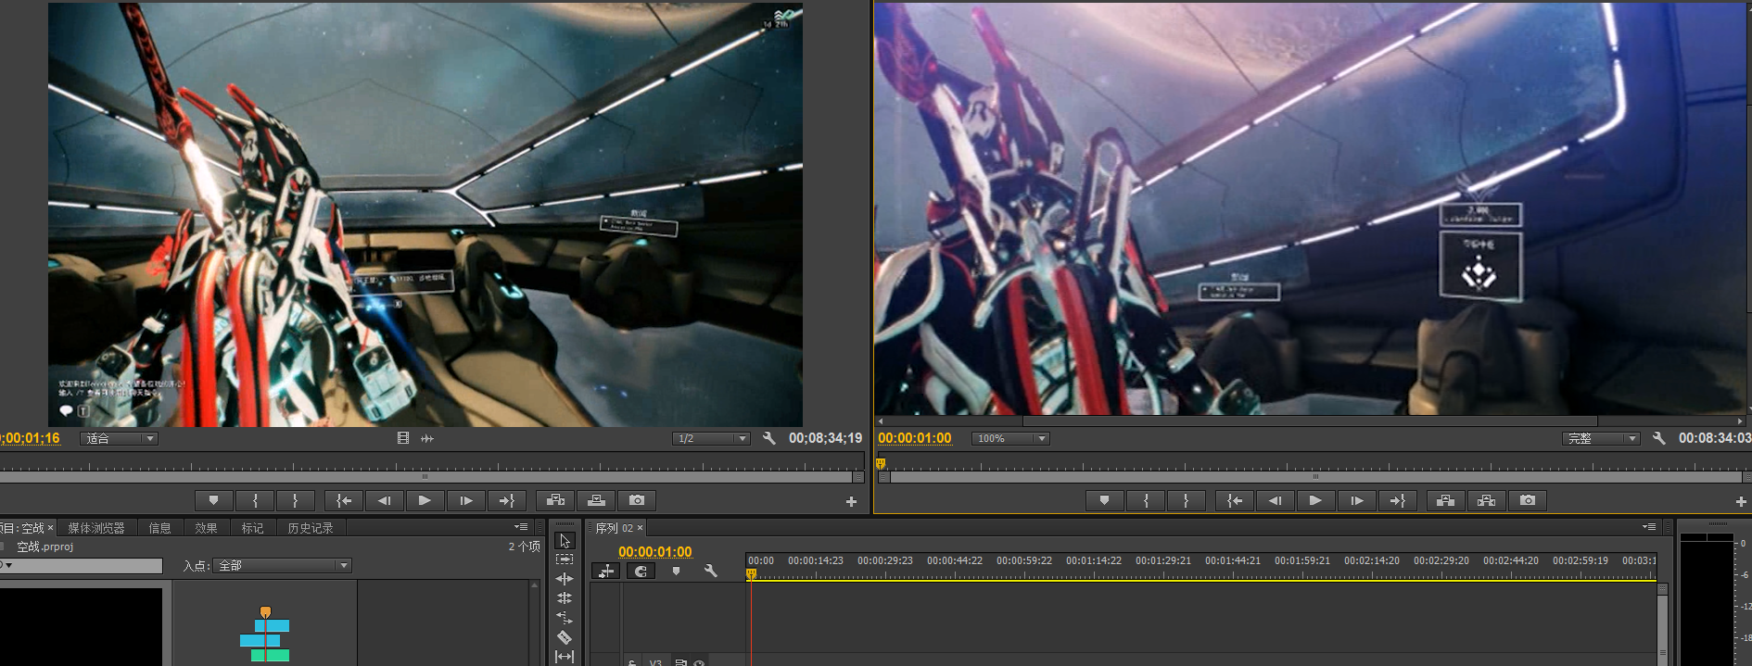
Task: Play sequence in Program monitor
Action: 1315,500
